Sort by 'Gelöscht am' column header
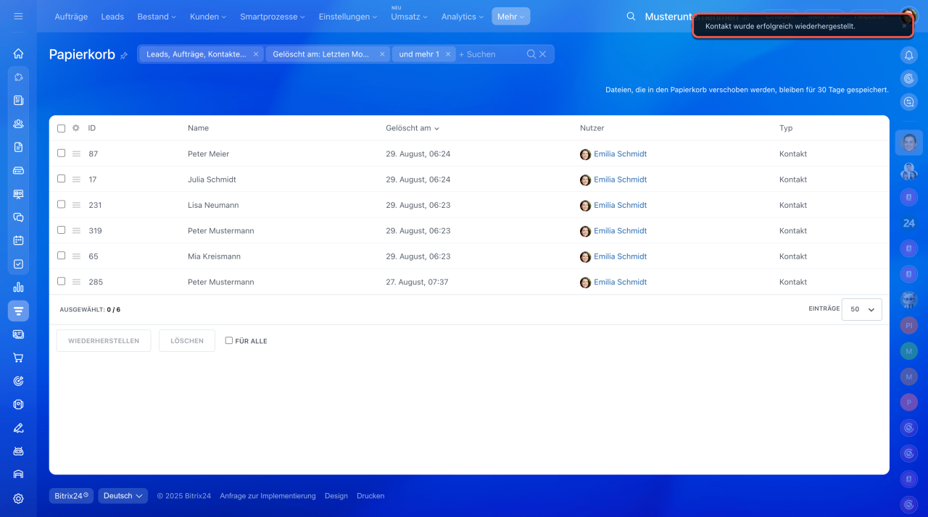The image size is (928, 517). pos(413,128)
